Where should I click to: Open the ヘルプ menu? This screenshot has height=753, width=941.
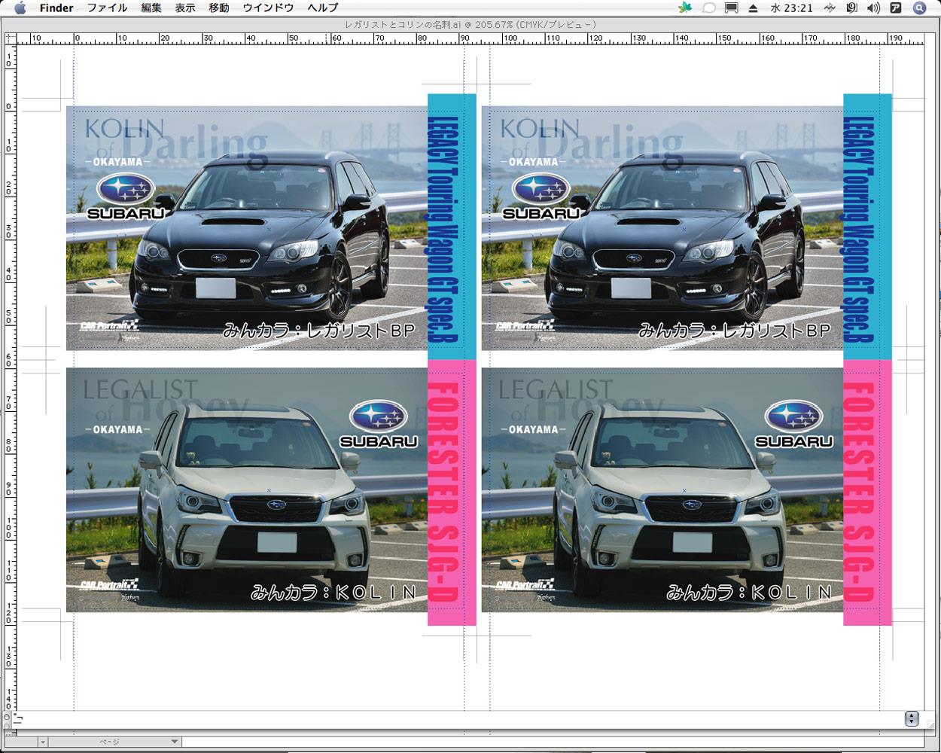323,8
